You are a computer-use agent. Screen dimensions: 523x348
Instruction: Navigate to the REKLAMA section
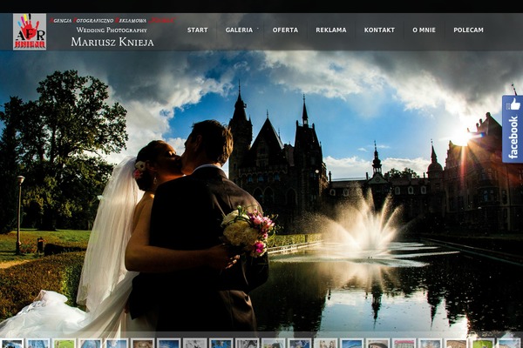pyautogui.click(x=331, y=30)
